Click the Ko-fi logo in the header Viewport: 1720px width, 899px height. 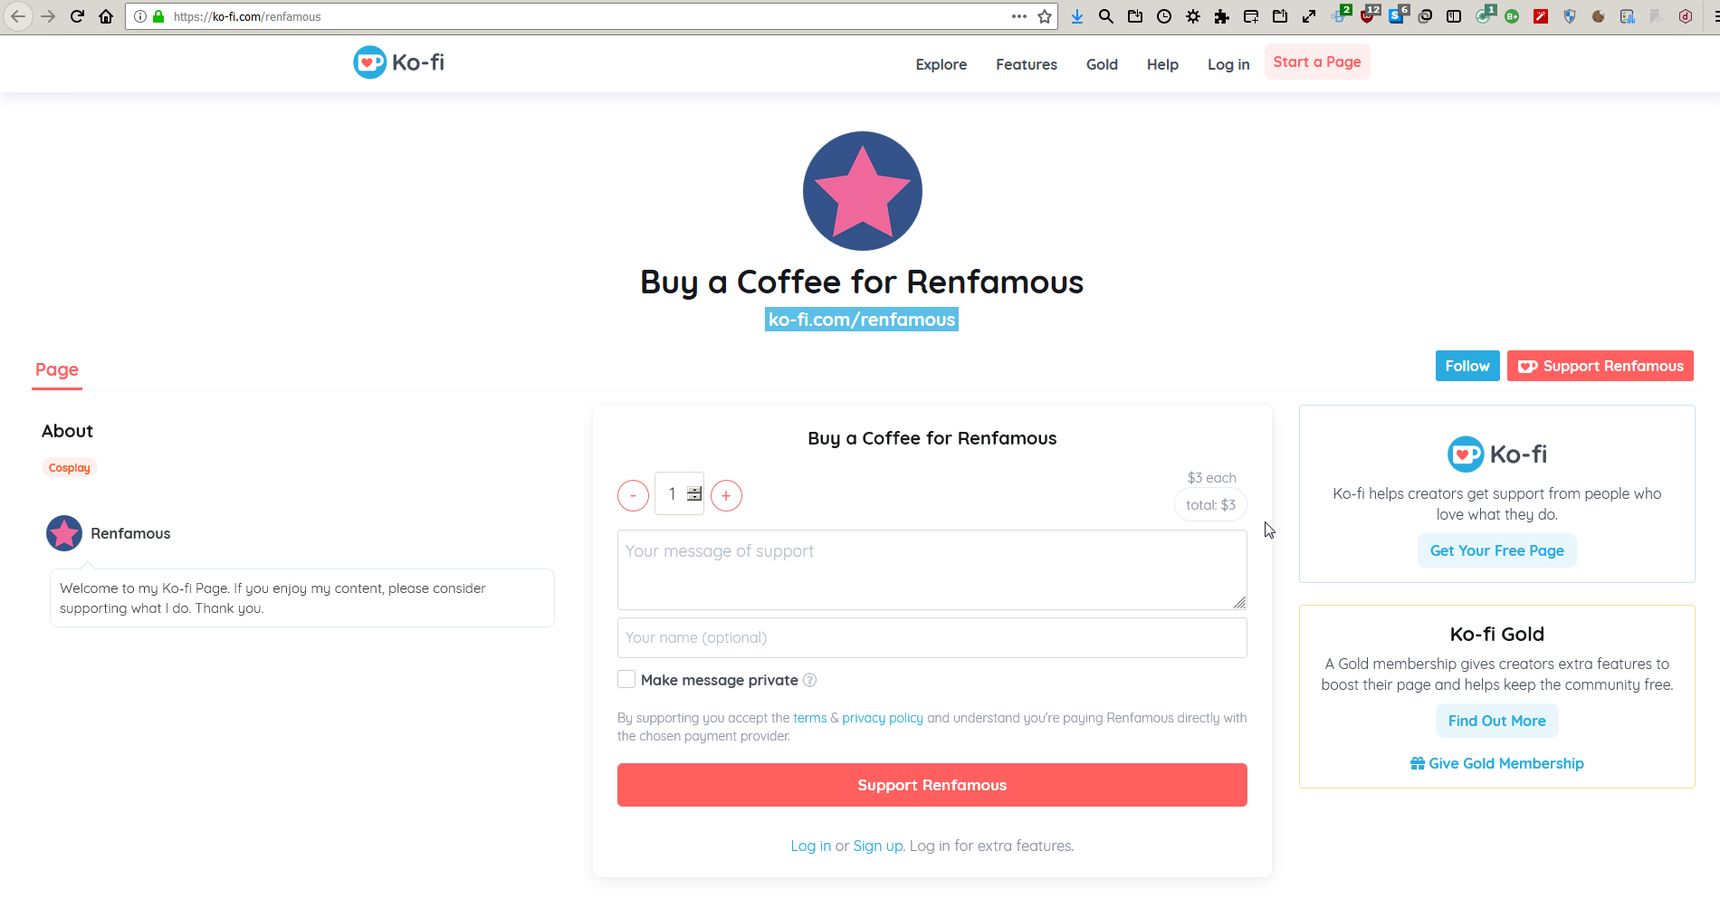pyautogui.click(x=398, y=62)
